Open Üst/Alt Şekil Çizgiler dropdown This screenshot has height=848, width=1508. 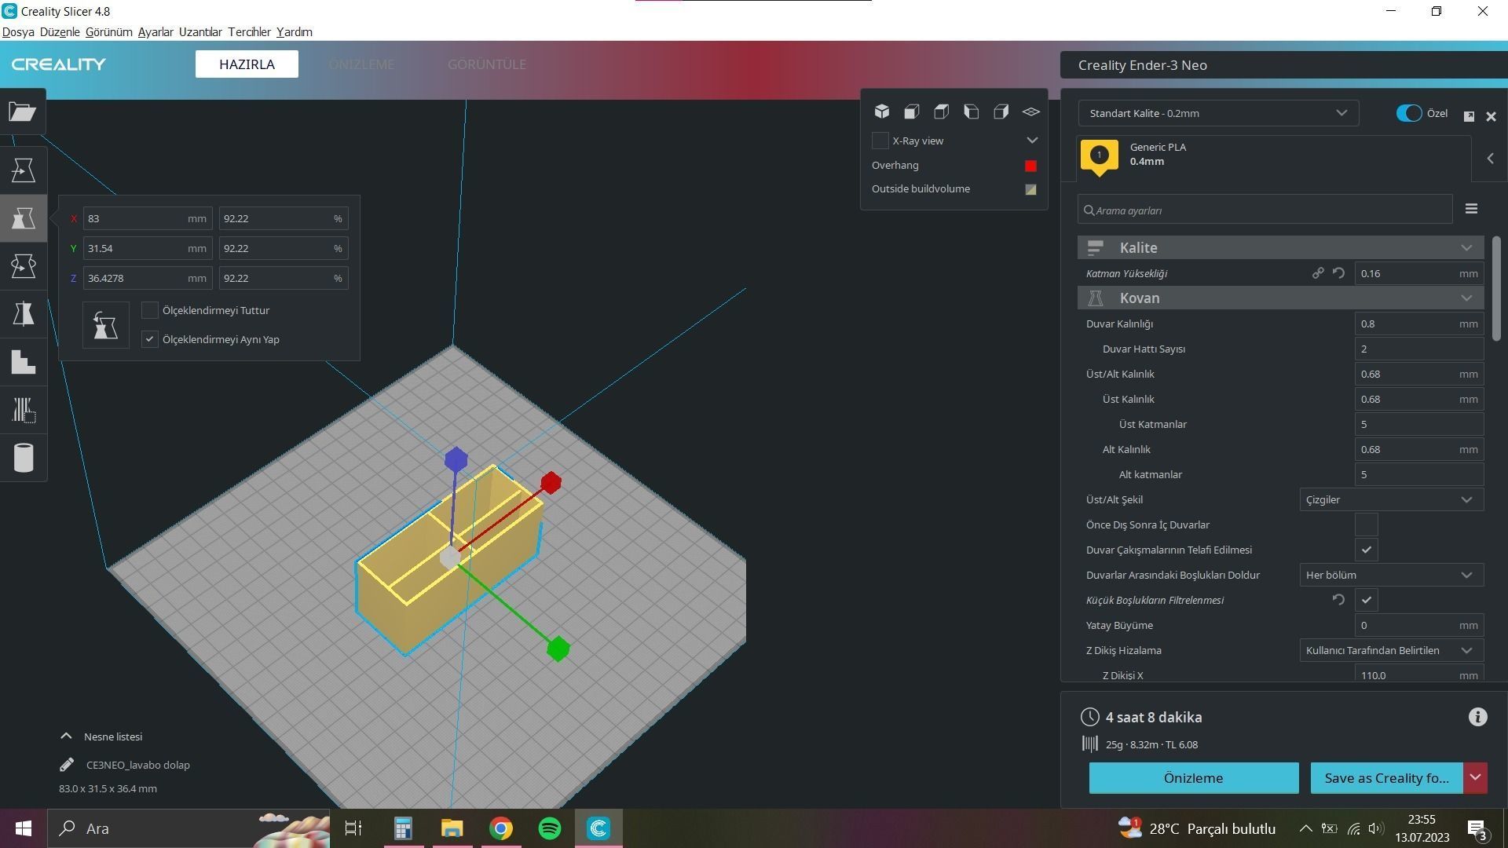pos(1390,500)
